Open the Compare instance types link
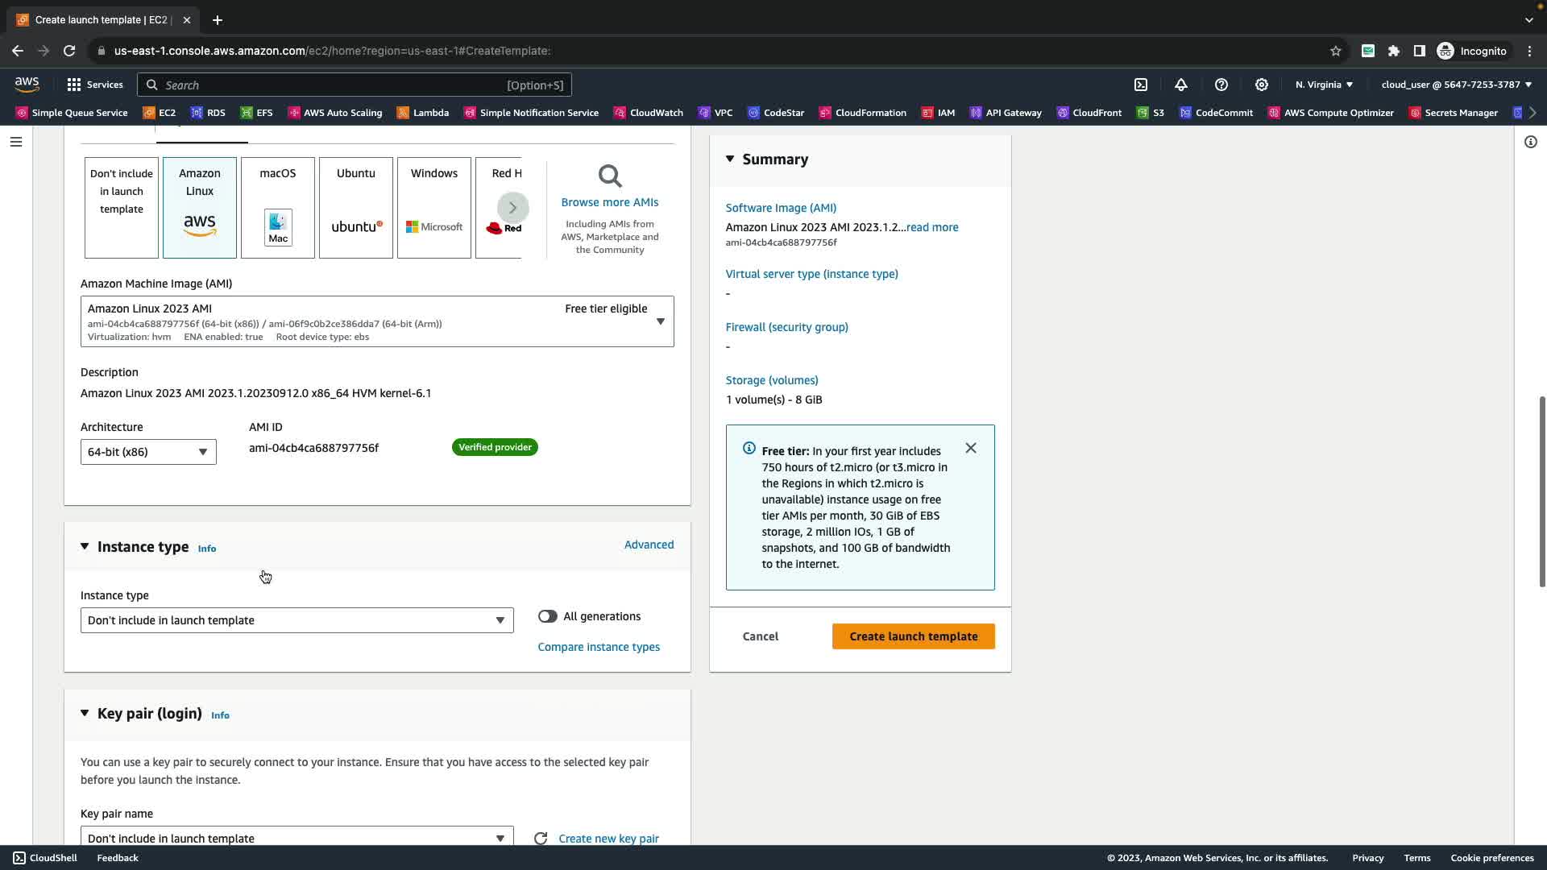Image resolution: width=1547 pixels, height=870 pixels. pos(599,647)
